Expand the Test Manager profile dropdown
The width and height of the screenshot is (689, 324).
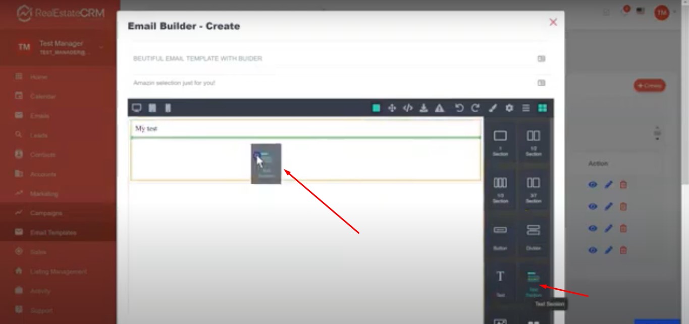pos(101,47)
